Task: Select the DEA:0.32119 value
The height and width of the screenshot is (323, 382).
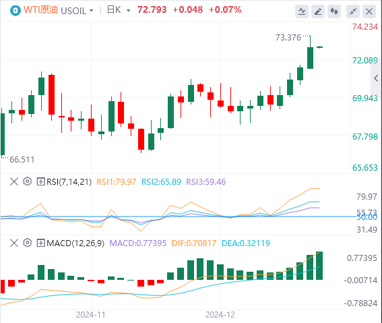Action: (x=245, y=243)
